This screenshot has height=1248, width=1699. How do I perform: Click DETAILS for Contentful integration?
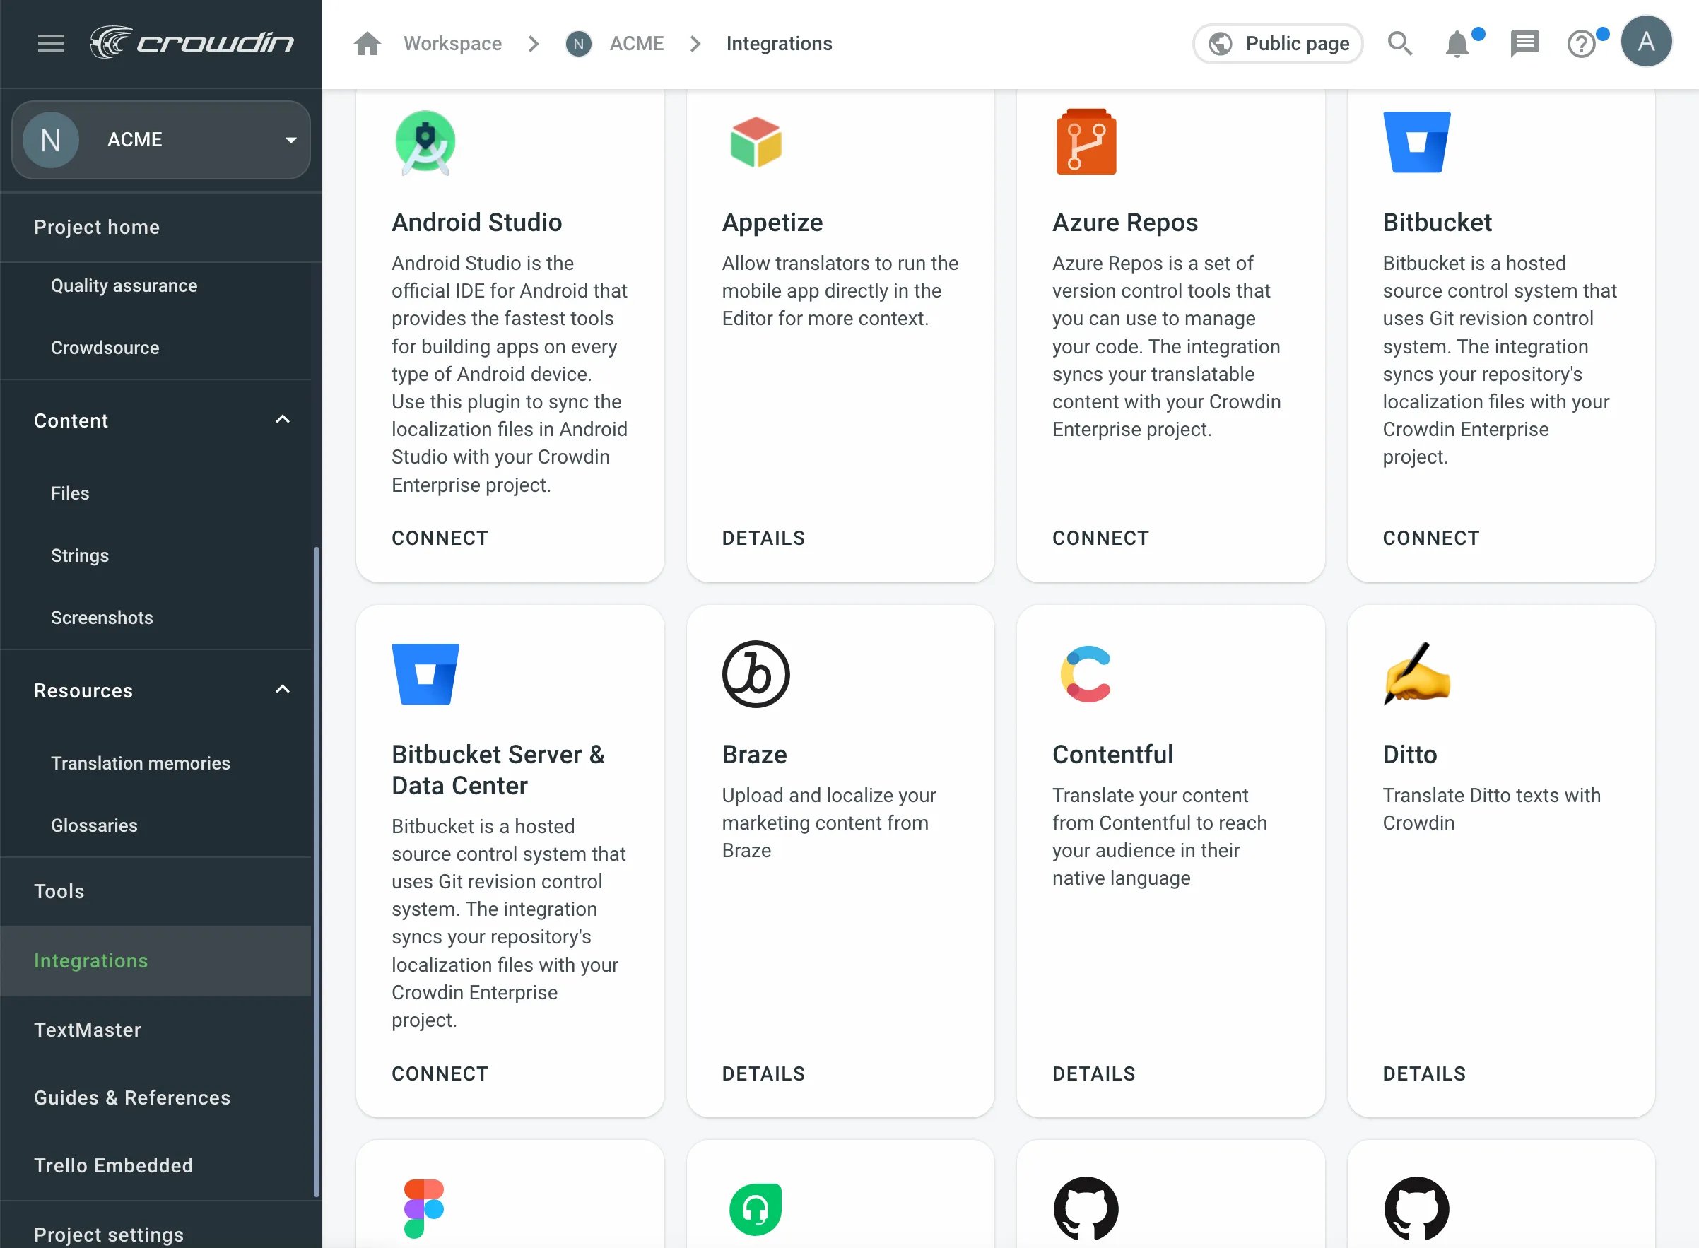click(x=1095, y=1073)
